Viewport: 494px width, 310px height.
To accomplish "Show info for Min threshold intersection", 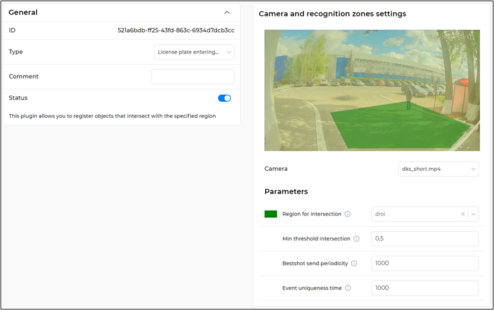I will pos(356,239).
